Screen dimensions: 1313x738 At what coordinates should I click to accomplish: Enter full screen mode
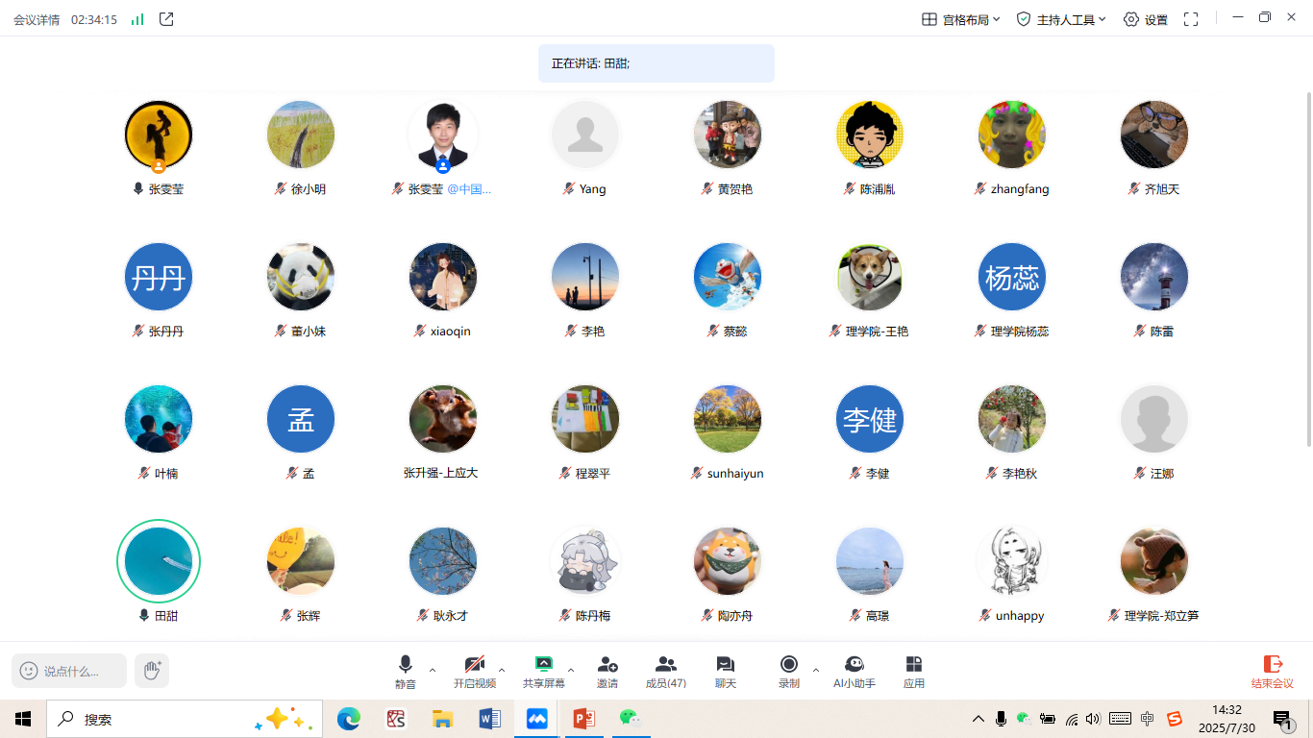pos(1191,19)
